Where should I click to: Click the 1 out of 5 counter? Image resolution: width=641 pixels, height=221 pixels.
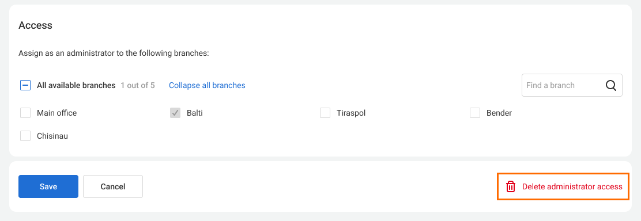tap(138, 85)
